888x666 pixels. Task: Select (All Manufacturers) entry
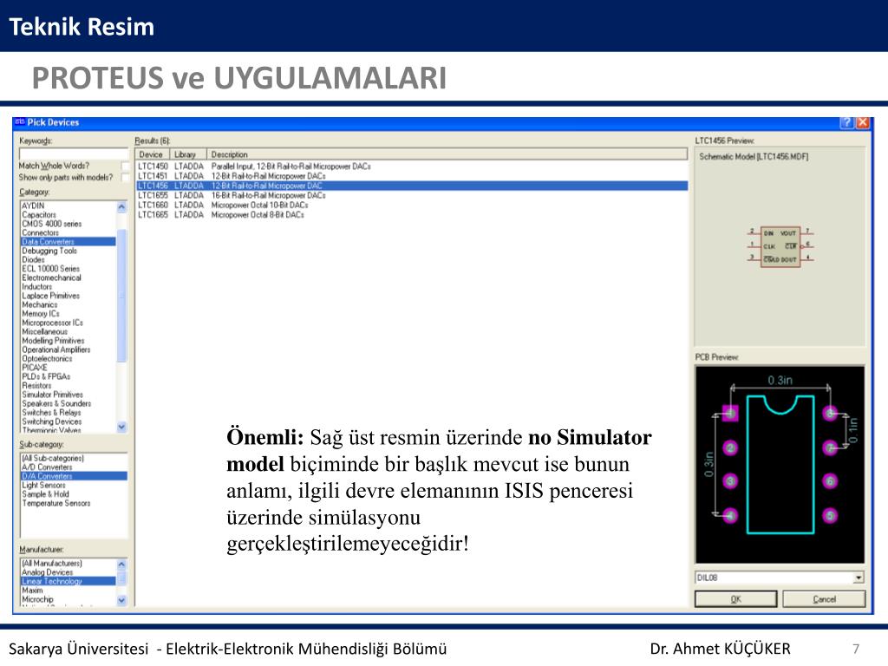pyautogui.click(x=68, y=564)
